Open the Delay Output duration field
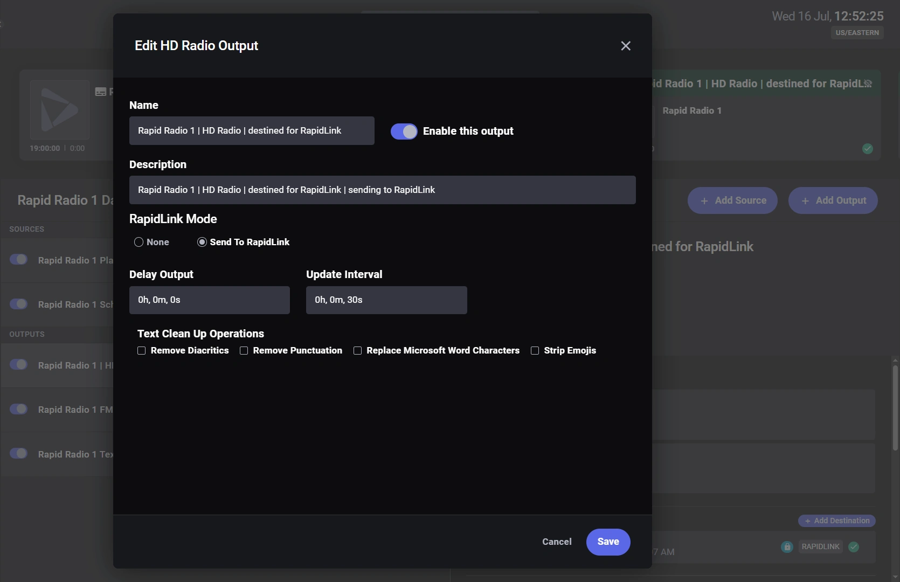 210,300
